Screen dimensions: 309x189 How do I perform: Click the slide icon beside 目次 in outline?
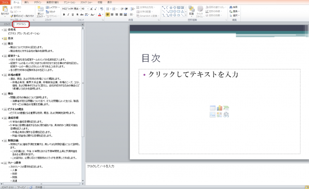pyautogui.click(x=5, y=39)
